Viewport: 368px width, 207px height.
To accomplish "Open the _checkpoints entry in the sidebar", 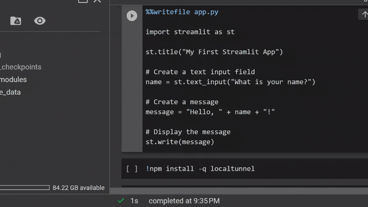I will click(x=21, y=67).
